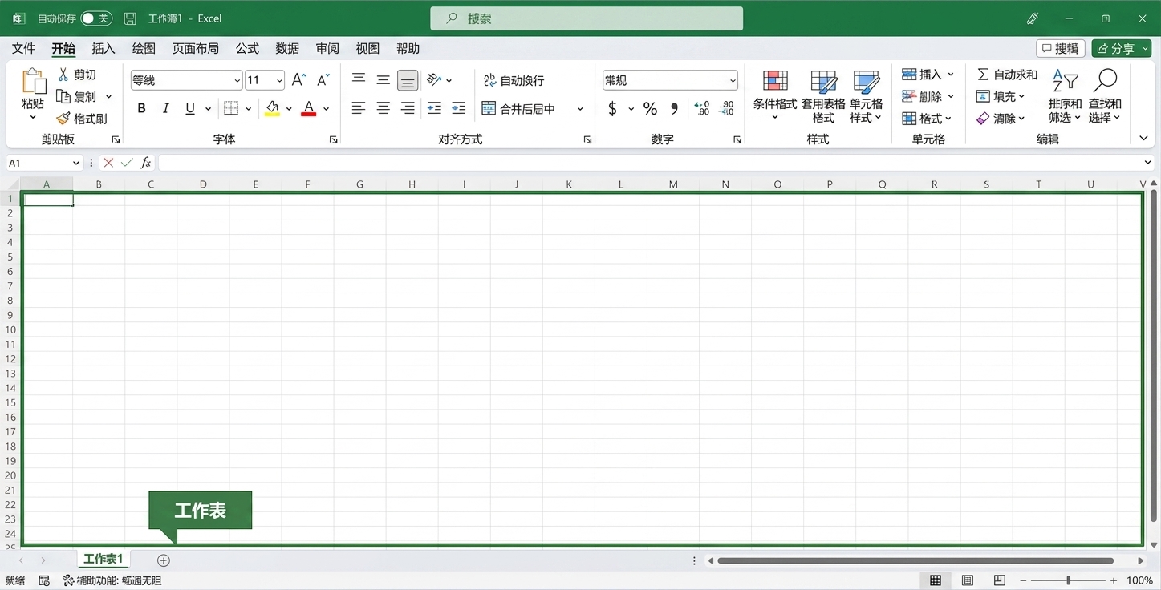Center text horizontally

click(x=384, y=108)
